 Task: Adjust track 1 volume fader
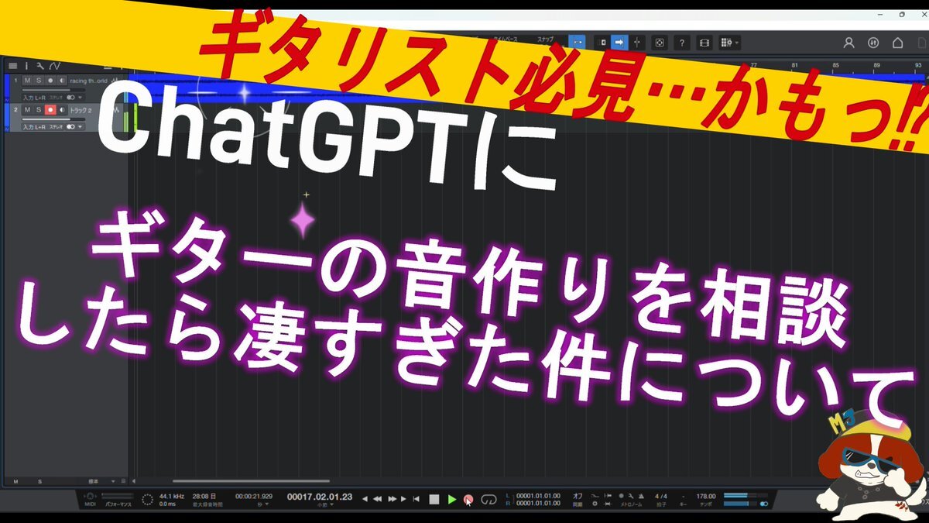[x=53, y=90]
